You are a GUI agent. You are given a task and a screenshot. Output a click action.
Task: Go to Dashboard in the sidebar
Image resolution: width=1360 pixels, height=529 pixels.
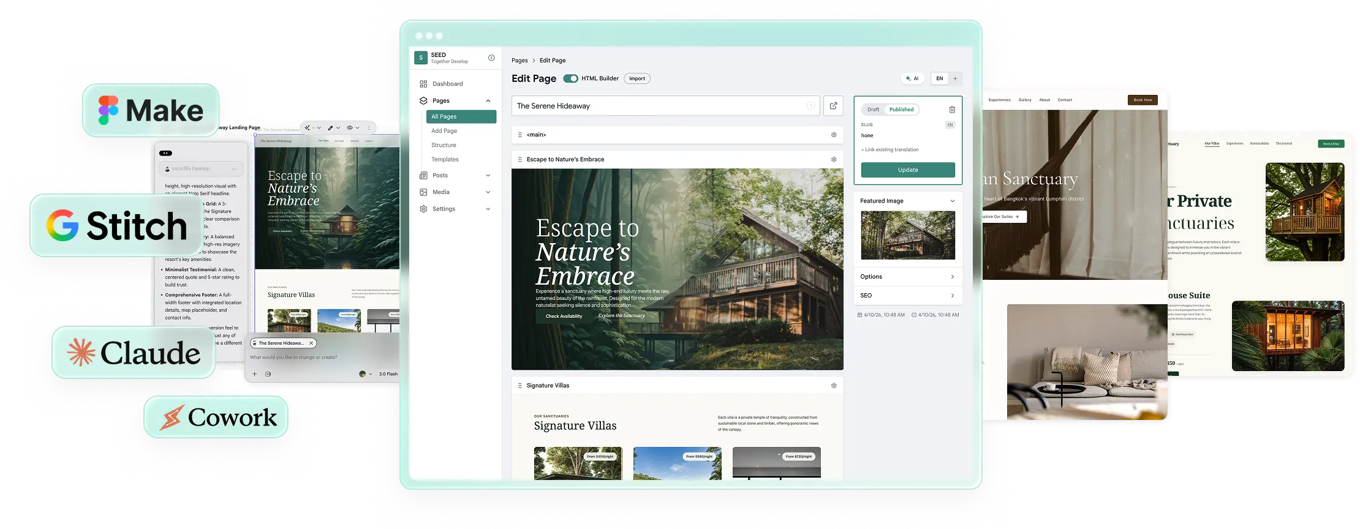(448, 84)
